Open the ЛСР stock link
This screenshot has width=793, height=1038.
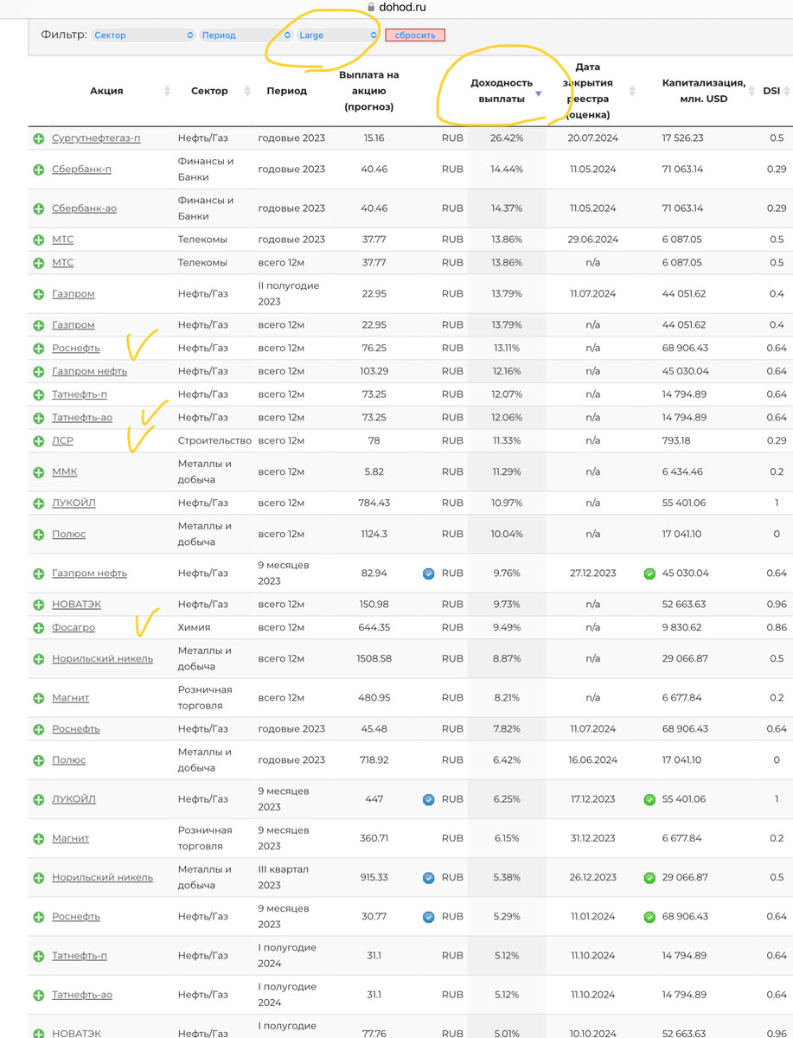61,441
